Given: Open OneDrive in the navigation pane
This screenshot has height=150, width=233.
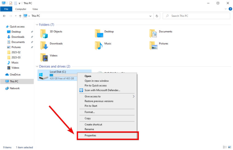Looking at the screenshot, I should pos(15,75).
